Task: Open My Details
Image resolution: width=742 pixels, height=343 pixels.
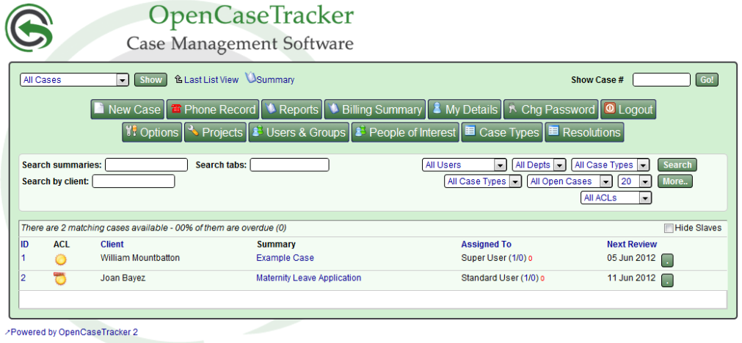Action: pos(465,109)
